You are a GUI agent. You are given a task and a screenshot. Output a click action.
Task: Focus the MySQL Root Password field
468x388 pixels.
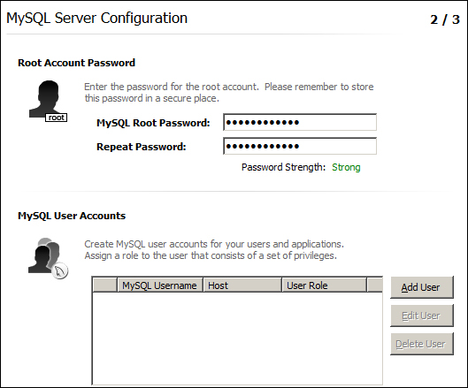click(300, 122)
